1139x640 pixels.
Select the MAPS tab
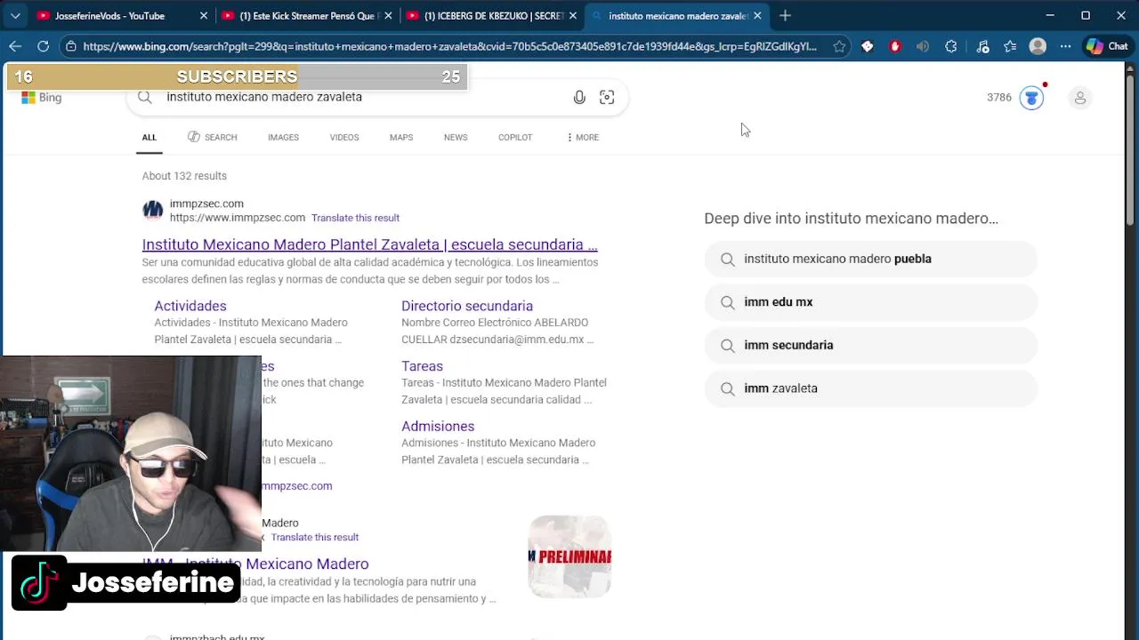(x=401, y=137)
